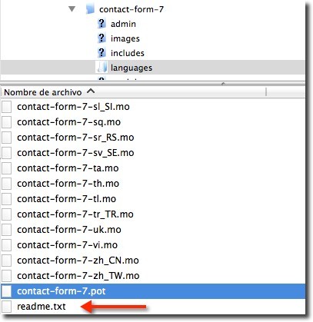Screen dimensions: 313x322
Task: Click the sort arrow next to Nombre de archivo
Action: 91,91
